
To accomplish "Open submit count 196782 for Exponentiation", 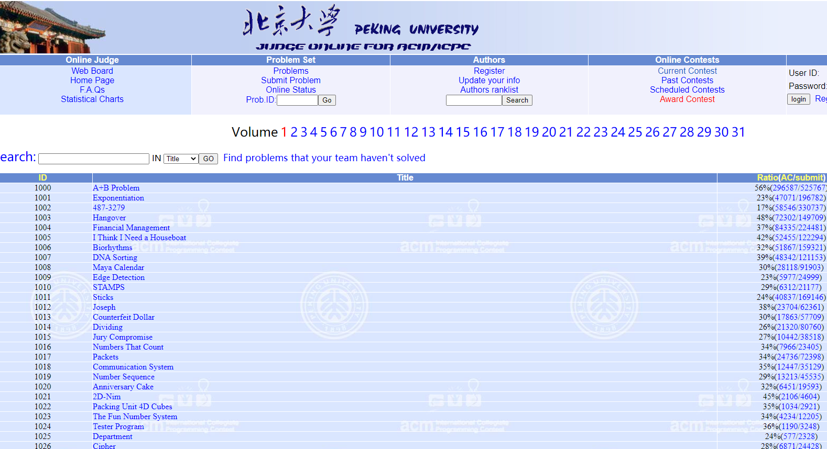I will (811, 198).
